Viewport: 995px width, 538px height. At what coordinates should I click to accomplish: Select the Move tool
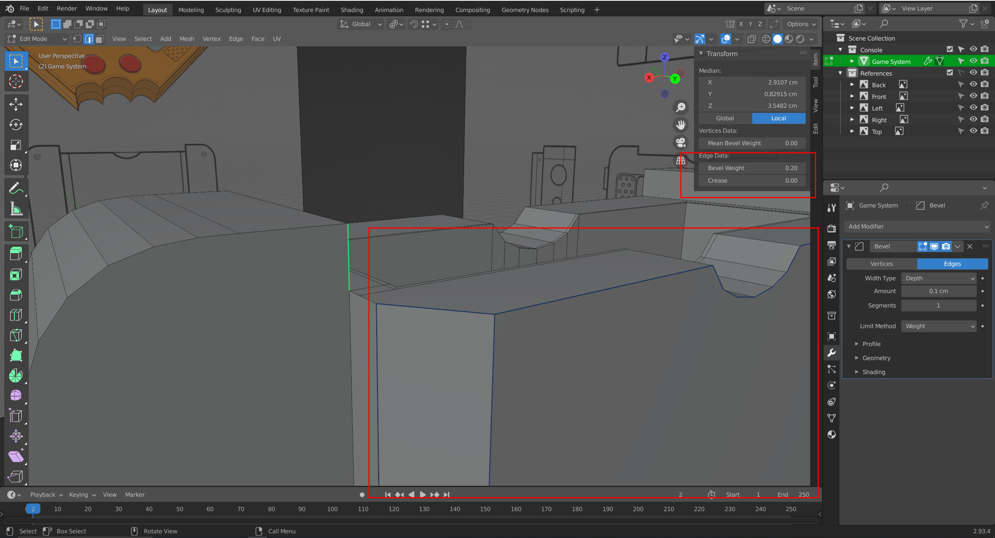coord(16,104)
